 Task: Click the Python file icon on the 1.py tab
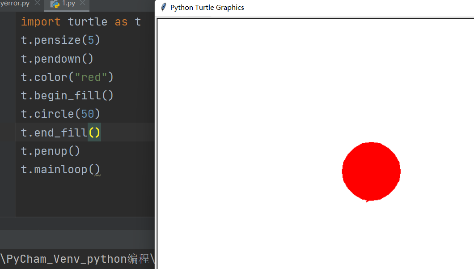click(55, 4)
